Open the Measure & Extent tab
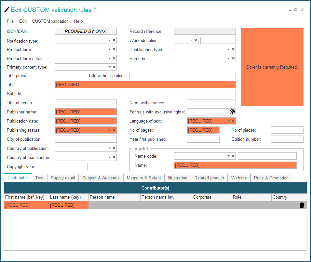Screen dimensions: 311x262 [x=144, y=178]
